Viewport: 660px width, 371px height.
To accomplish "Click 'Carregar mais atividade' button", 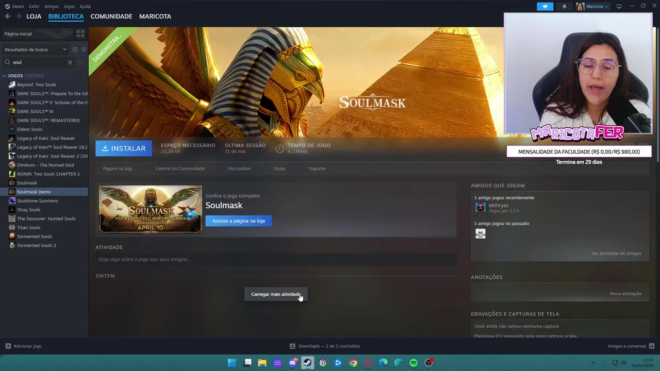I will coord(276,294).
